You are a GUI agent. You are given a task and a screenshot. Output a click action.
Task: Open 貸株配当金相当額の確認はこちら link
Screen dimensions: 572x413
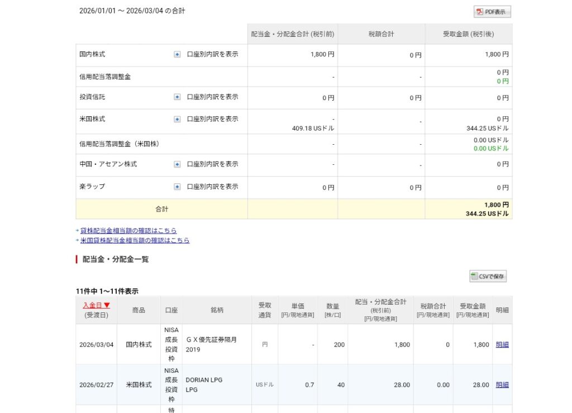click(x=128, y=230)
